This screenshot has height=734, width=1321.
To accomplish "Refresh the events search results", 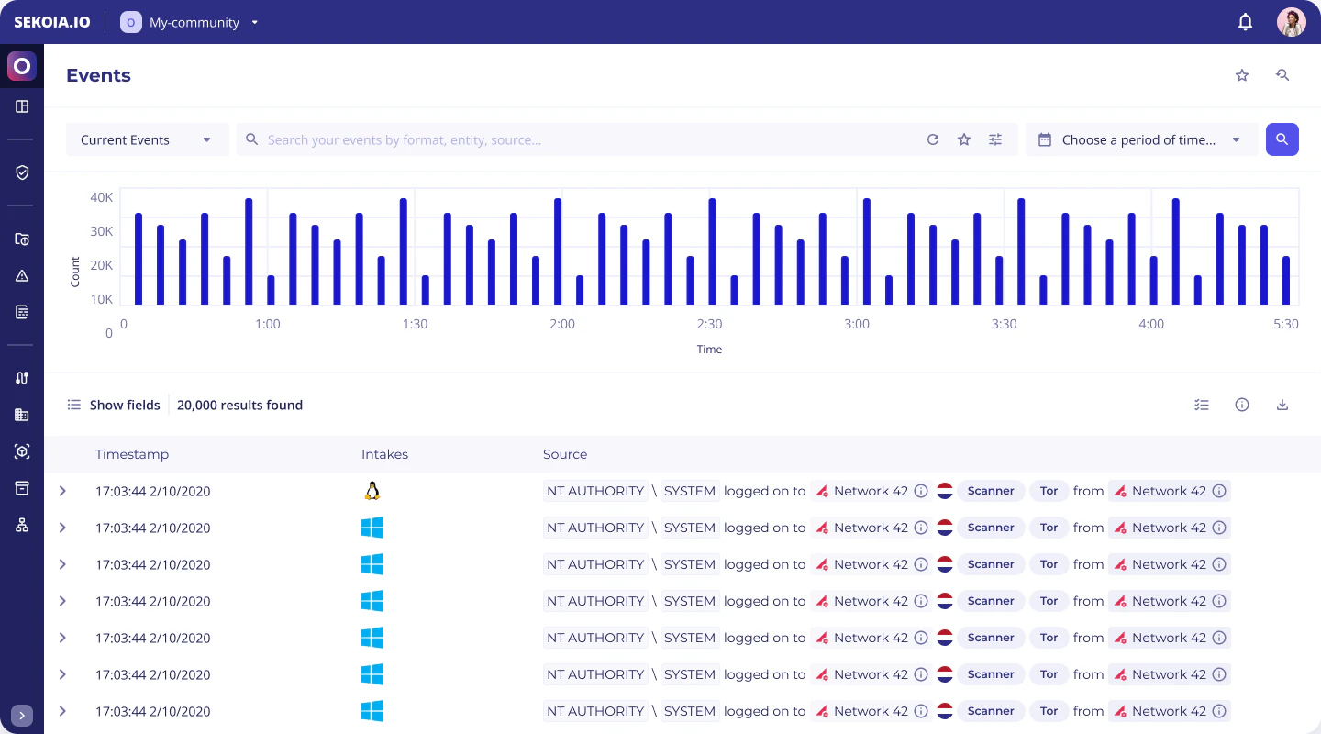I will (x=933, y=139).
